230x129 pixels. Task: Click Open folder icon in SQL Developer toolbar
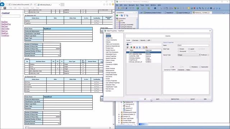(x=120, y=8)
